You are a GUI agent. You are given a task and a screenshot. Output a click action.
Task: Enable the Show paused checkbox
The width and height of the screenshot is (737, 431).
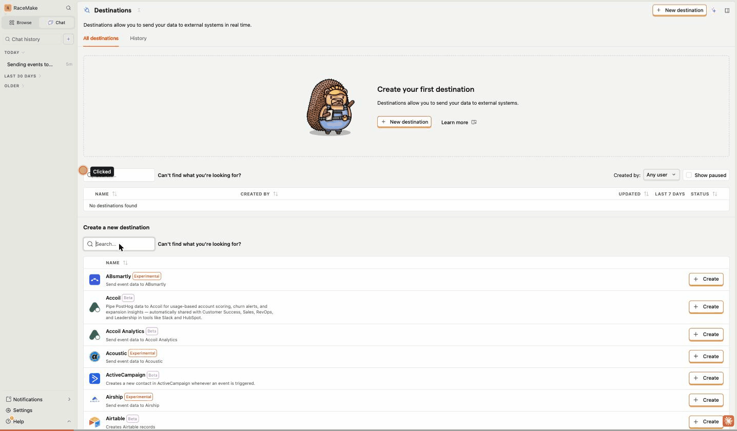(689, 175)
